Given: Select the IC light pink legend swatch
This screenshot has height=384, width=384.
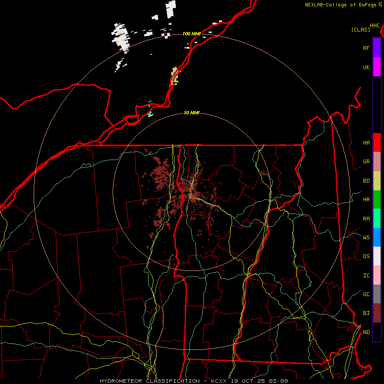Looking at the screenshot, I should (x=377, y=275).
